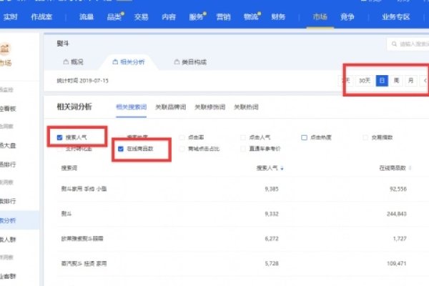Choose the 30天 date range button
Screen dimensions: 429x286
tap(365, 81)
